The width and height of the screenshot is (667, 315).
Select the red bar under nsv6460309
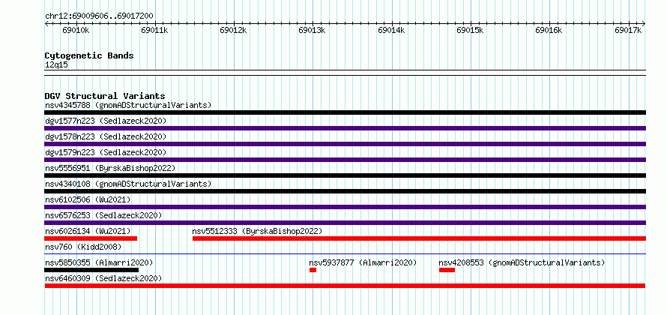pos(345,286)
